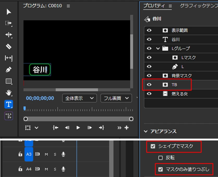The image size is (218, 177).
Task: Collapse the アピアランス section
Action: [x=146, y=131]
